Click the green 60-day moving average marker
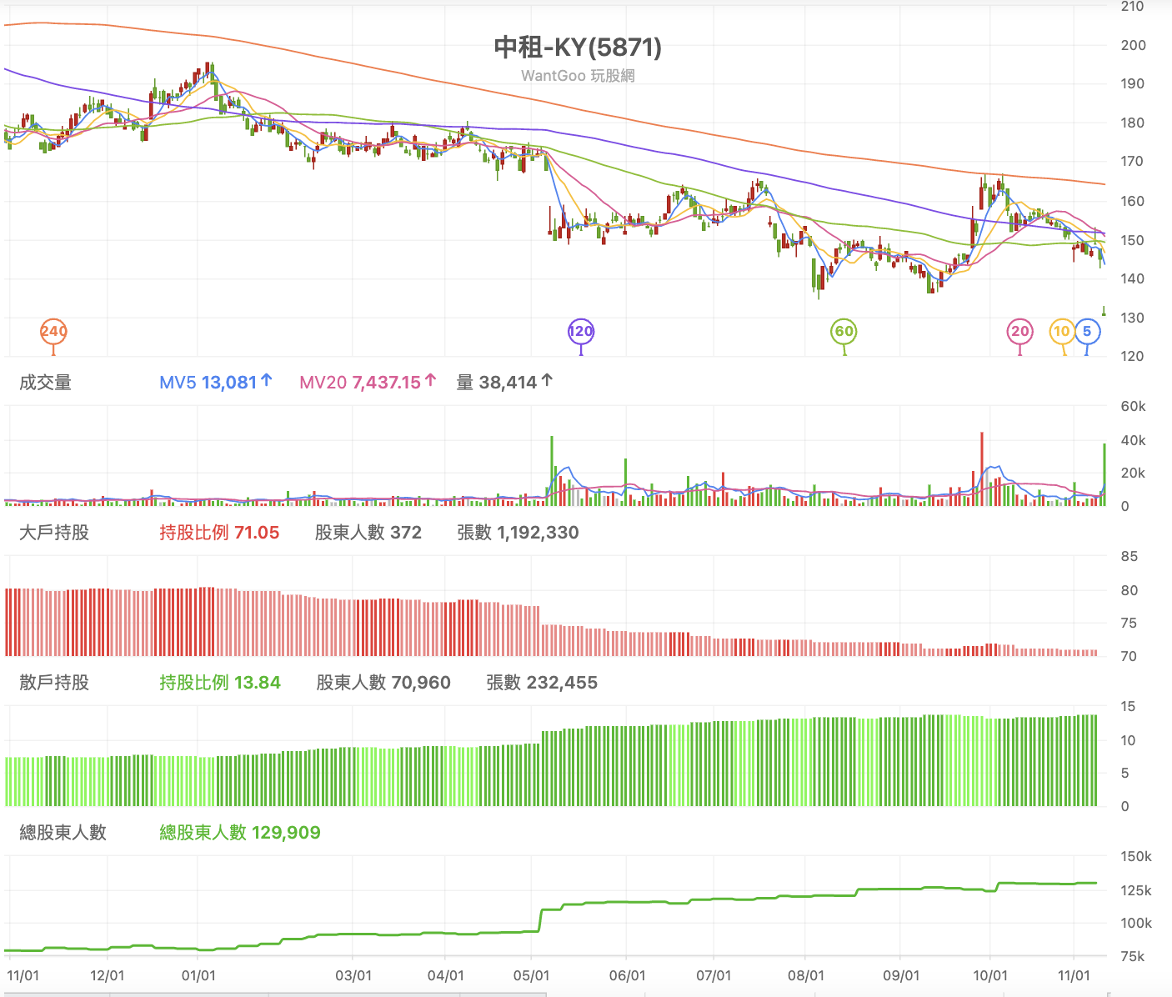Image resolution: width=1172 pixels, height=997 pixels. point(844,332)
